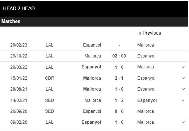Image resolution: width=189 pixels, height=131 pixels.
Task: Click the 2 - 1 score on 15/01/22
Action: (x=119, y=78)
